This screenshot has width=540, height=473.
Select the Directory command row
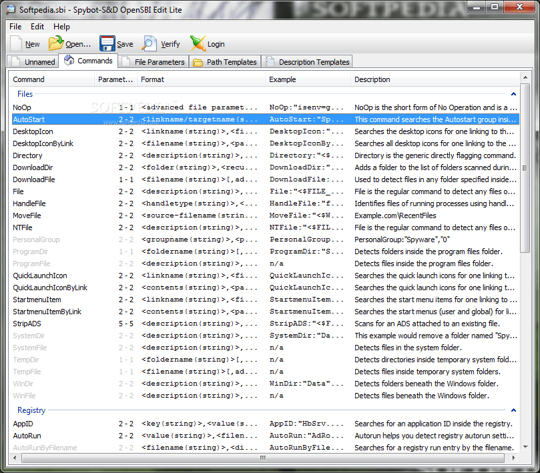(x=264, y=155)
